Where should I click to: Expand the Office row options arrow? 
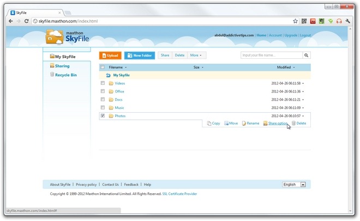pyautogui.click(x=303, y=91)
